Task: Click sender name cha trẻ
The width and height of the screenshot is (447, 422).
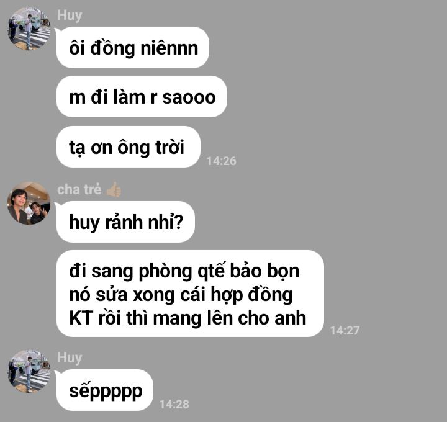Action: pyautogui.click(x=79, y=190)
